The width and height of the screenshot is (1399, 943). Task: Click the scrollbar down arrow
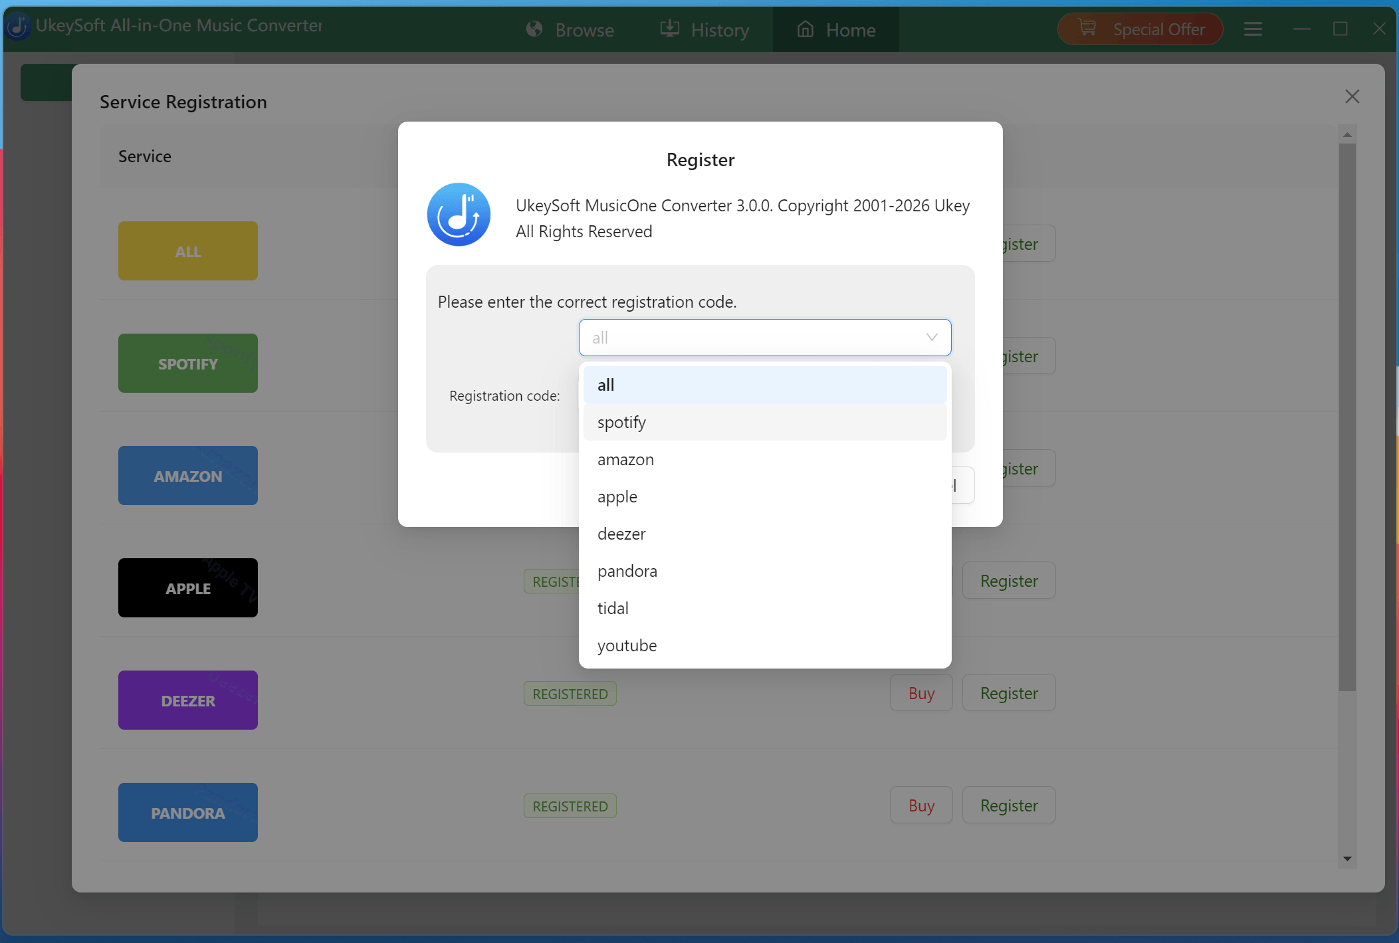[x=1346, y=857]
